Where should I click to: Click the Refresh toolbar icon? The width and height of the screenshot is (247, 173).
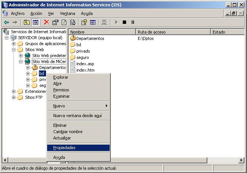click(x=64, y=22)
